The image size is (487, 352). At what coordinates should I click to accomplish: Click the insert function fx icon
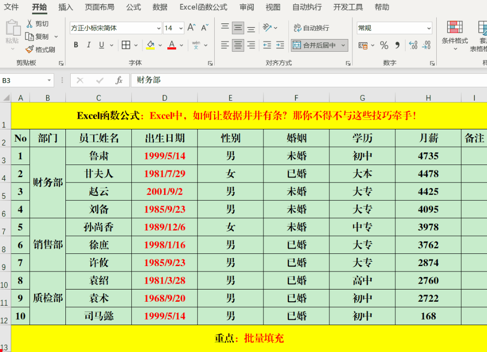point(119,81)
